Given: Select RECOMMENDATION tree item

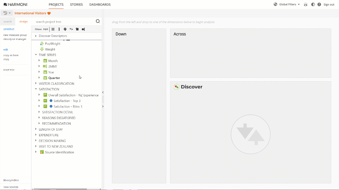Looking at the screenshot, I should [56, 123].
